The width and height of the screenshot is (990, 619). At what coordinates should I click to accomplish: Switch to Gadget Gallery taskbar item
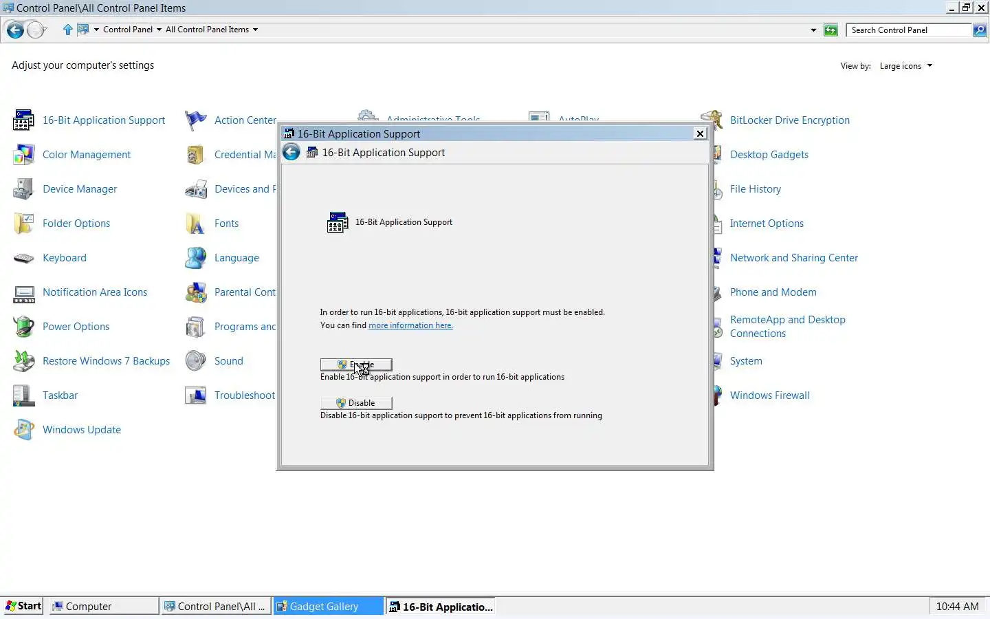328,606
